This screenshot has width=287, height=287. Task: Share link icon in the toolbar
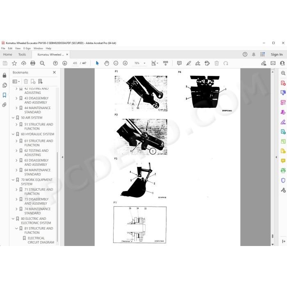click(264, 63)
